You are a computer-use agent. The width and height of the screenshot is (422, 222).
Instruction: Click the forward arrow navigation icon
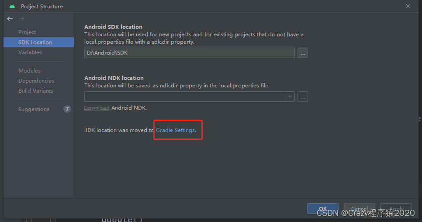(21, 19)
